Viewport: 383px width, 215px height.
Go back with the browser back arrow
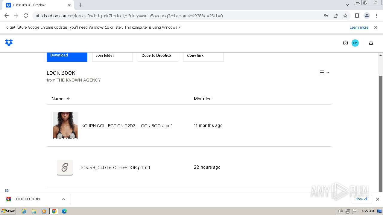[7, 16]
